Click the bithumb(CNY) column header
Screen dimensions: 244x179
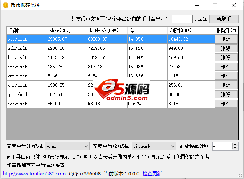tap(107, 31)
